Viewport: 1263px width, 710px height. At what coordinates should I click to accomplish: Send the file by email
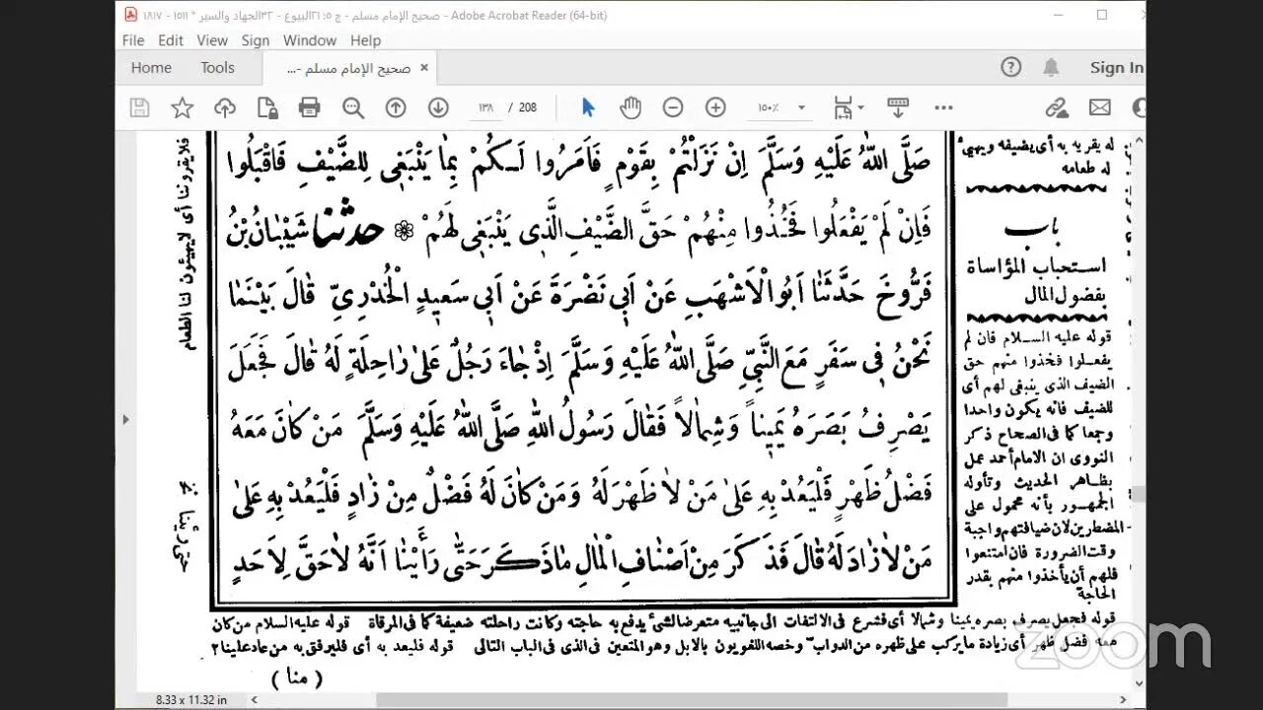coord(1100,107)
